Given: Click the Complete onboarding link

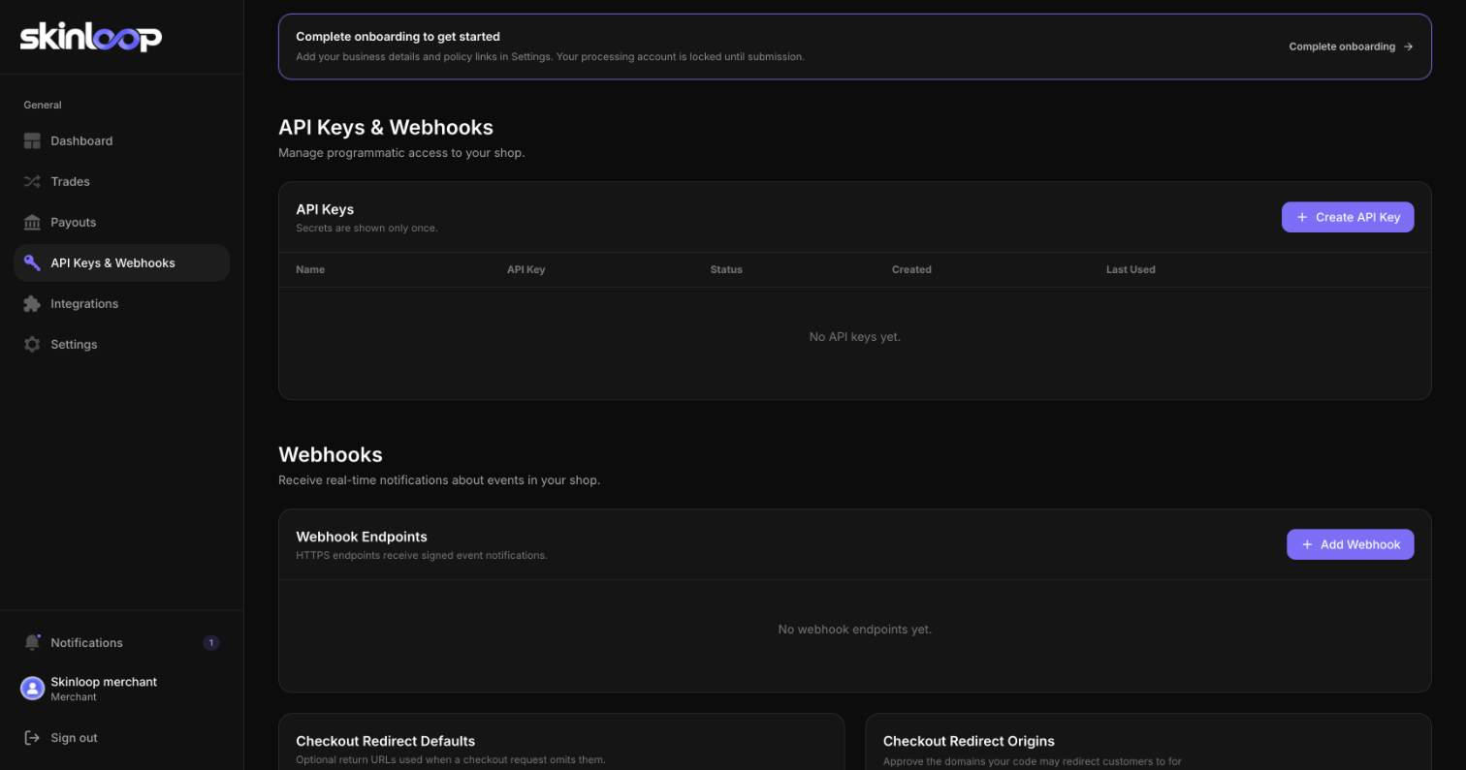Looking at the screenshot, I should 1351,46.
